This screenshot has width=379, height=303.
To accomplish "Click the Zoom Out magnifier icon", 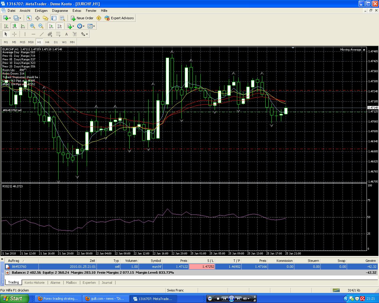I will 41,26.
